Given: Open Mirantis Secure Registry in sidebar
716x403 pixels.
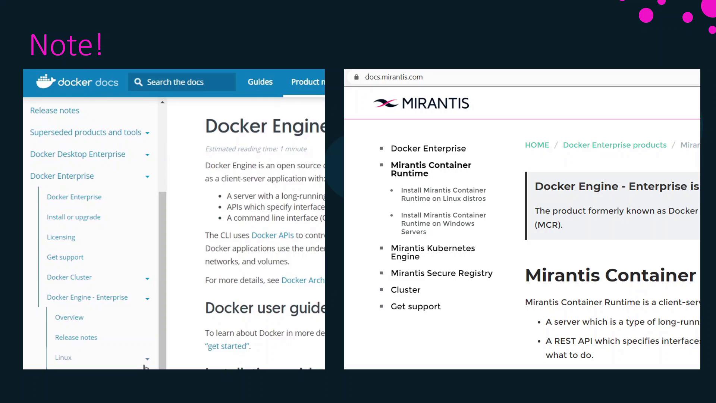Looking at the screenshot, I should 442,274.
